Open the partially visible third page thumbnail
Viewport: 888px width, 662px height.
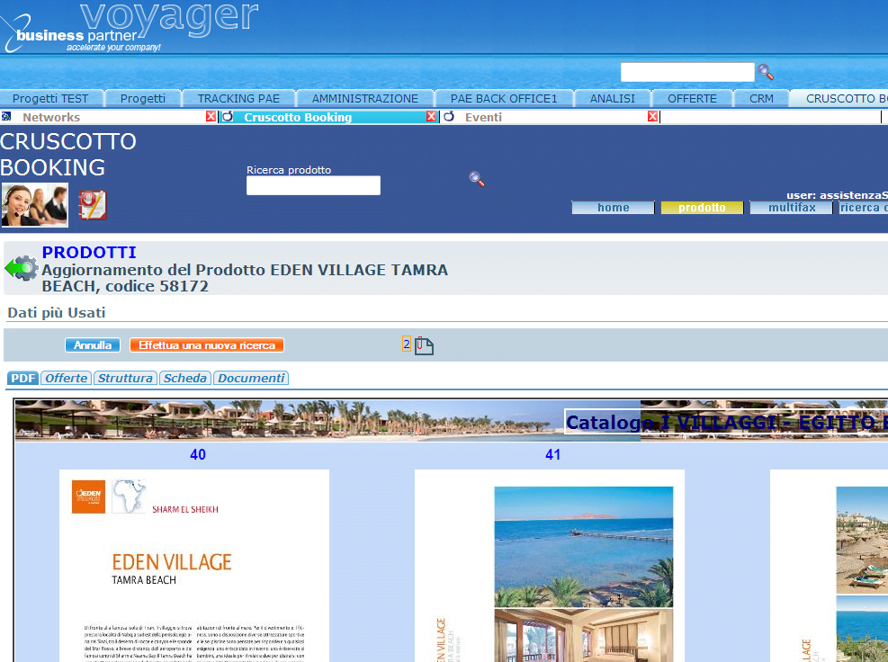(830, 566)
